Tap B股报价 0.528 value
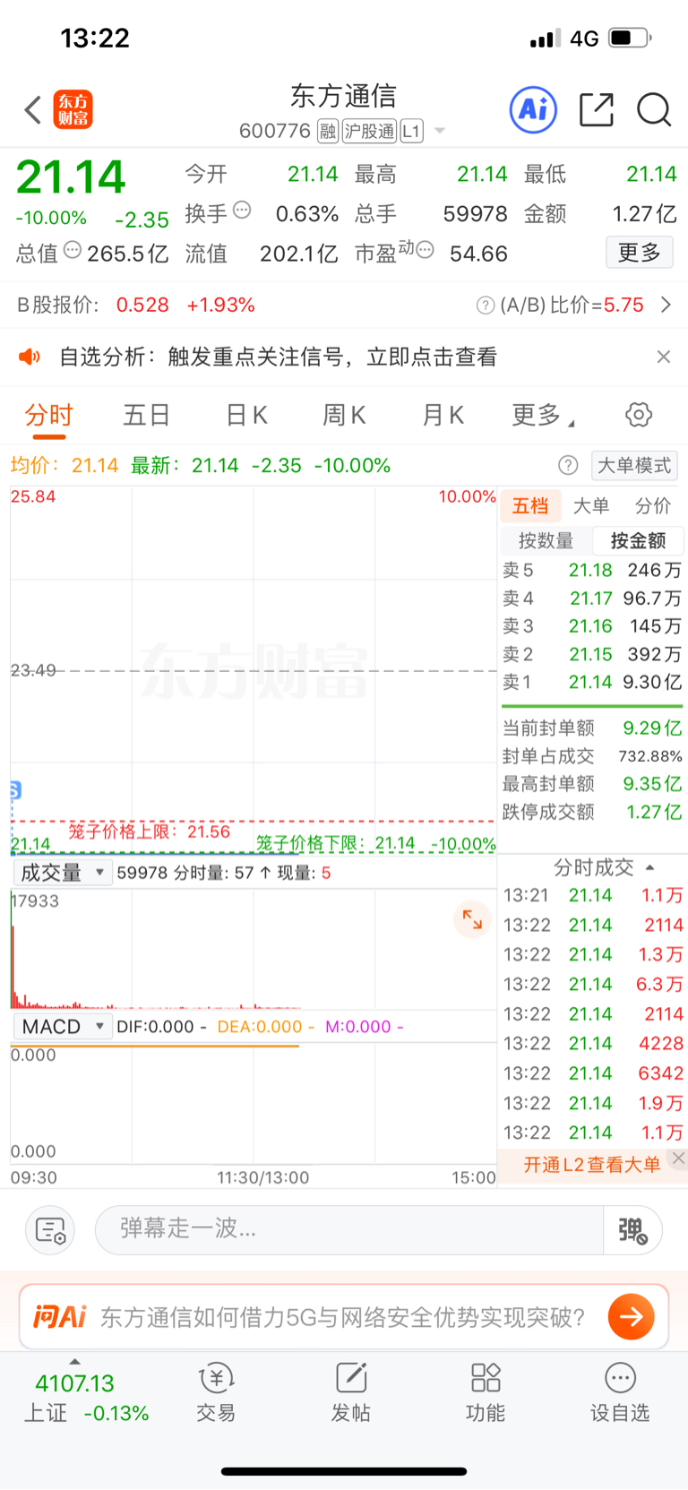688x1490 pixels. point(142,306)
